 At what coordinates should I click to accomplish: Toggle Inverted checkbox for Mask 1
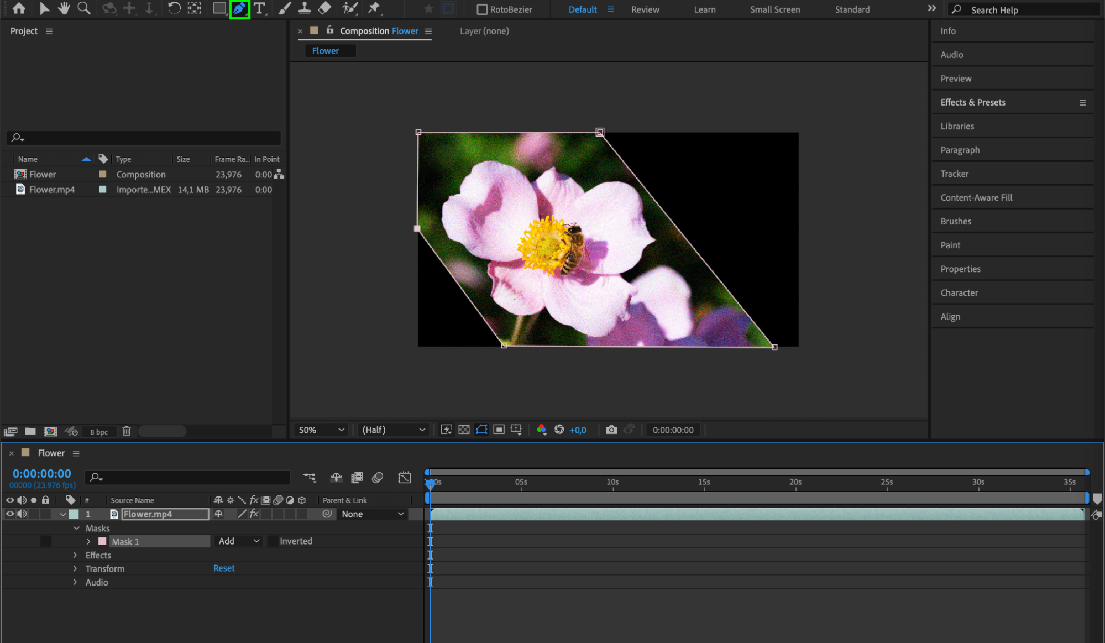point(273,541)
